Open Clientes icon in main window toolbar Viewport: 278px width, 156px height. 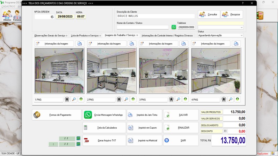point(7,16)
